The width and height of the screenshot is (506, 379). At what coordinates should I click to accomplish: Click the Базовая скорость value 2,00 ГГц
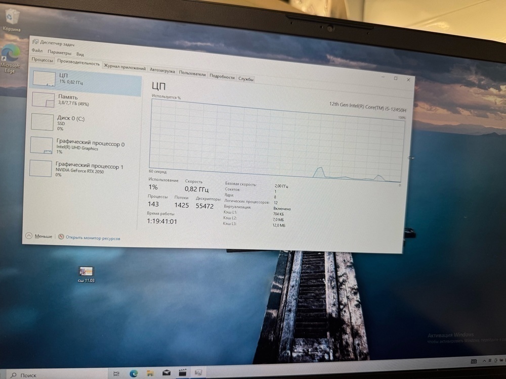coord(281,186)
